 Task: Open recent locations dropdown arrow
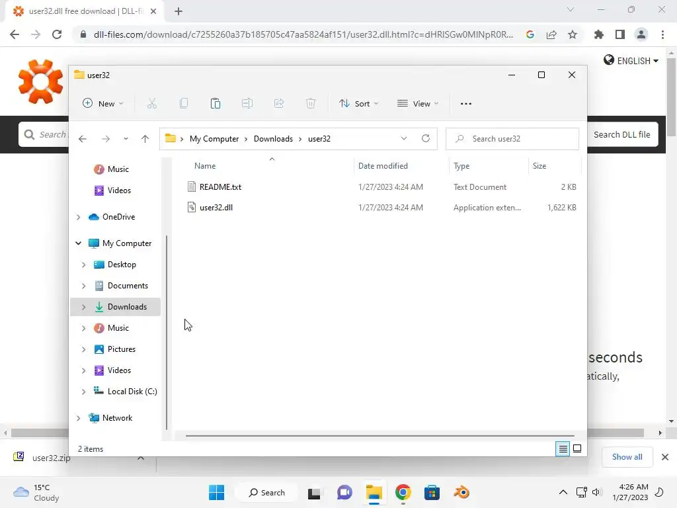(126, 139)
